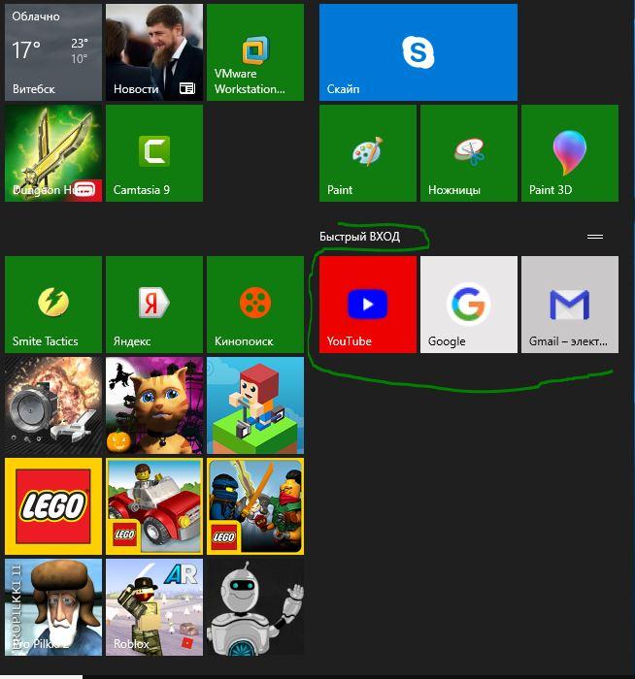Launch the LEGO red car game tile

click(154, 506)
